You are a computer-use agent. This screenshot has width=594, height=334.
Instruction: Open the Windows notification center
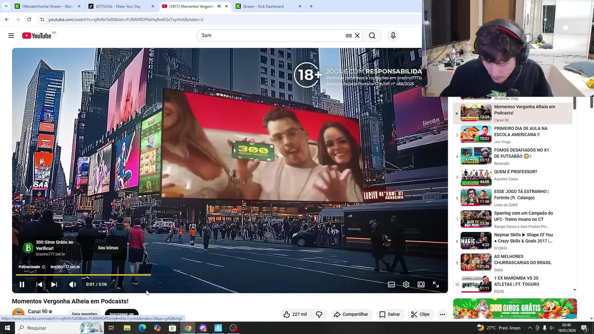pyautogui.click(x=585, y=328)
